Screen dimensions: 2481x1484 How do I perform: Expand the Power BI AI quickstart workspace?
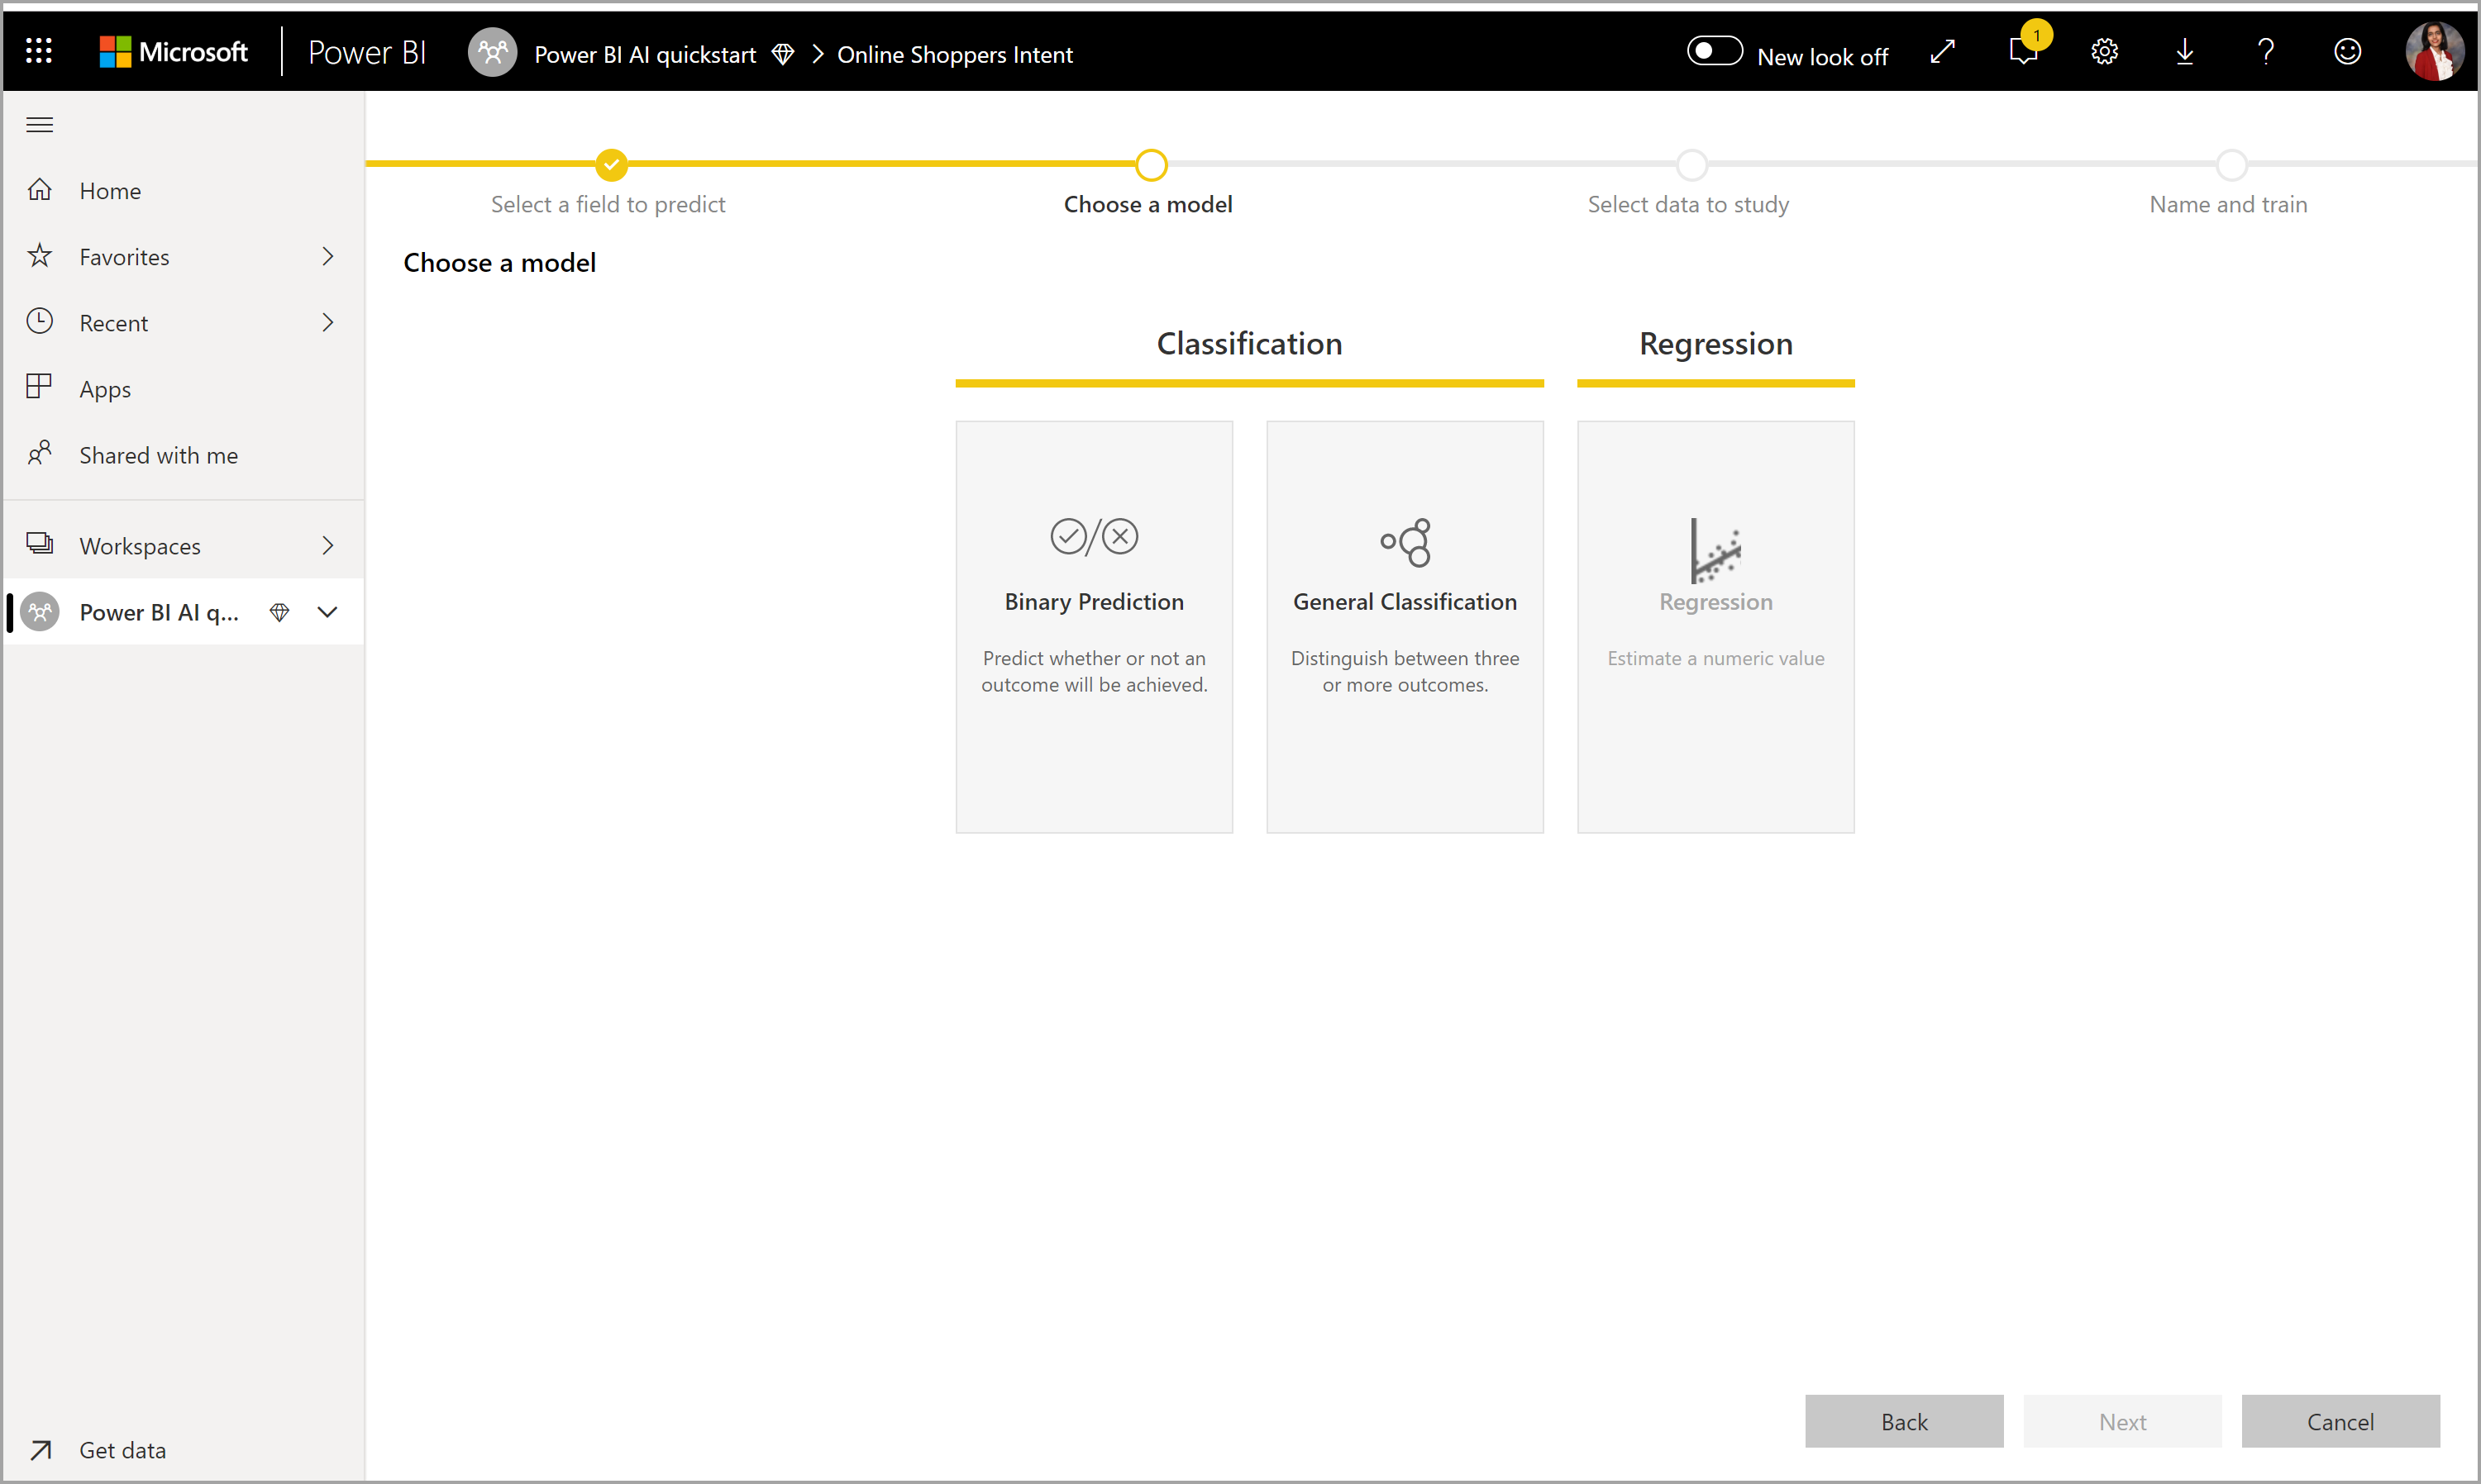point(327,611)
